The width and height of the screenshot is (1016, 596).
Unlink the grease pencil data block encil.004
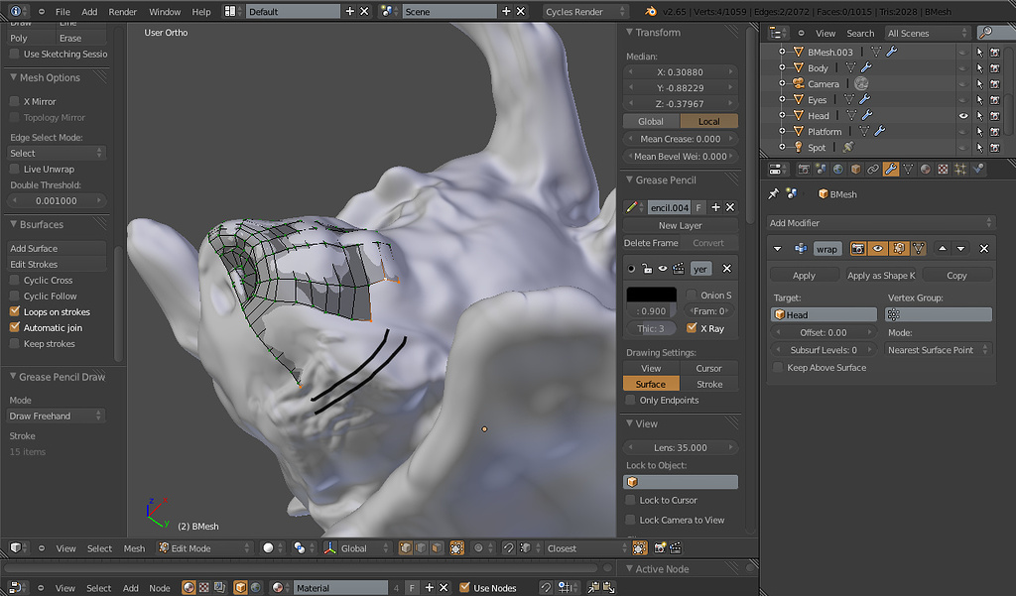point(730,207)
